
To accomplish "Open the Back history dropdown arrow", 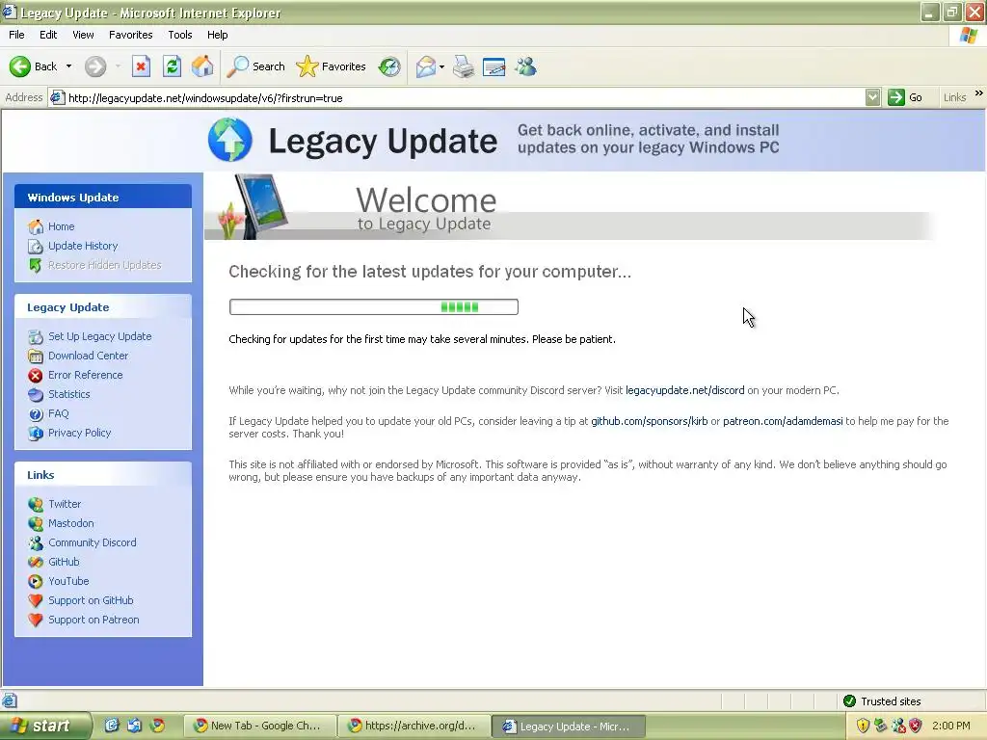I will [68, 66].
